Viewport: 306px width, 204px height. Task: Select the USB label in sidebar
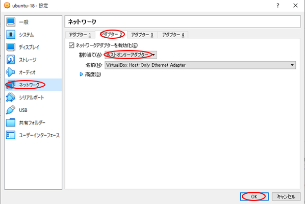(x=23, y=110)
